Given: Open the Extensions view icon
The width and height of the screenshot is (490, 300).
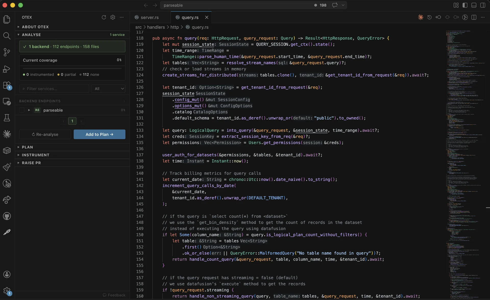Looking at the screenshot, I should click(x=7, y=85).
